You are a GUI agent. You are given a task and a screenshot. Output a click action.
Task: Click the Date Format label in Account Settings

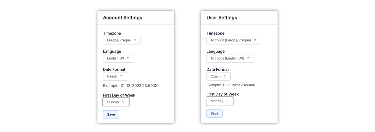pyautogui.click(x=114, y=69)
